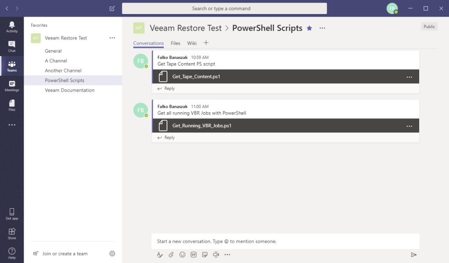
Task: Open the sticker picker
Action: 205,254
